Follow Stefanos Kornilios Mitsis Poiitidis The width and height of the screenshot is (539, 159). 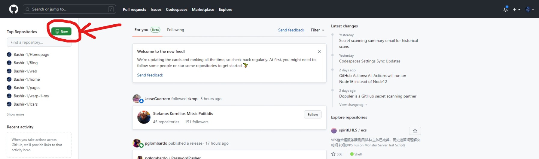coord(312,115)
